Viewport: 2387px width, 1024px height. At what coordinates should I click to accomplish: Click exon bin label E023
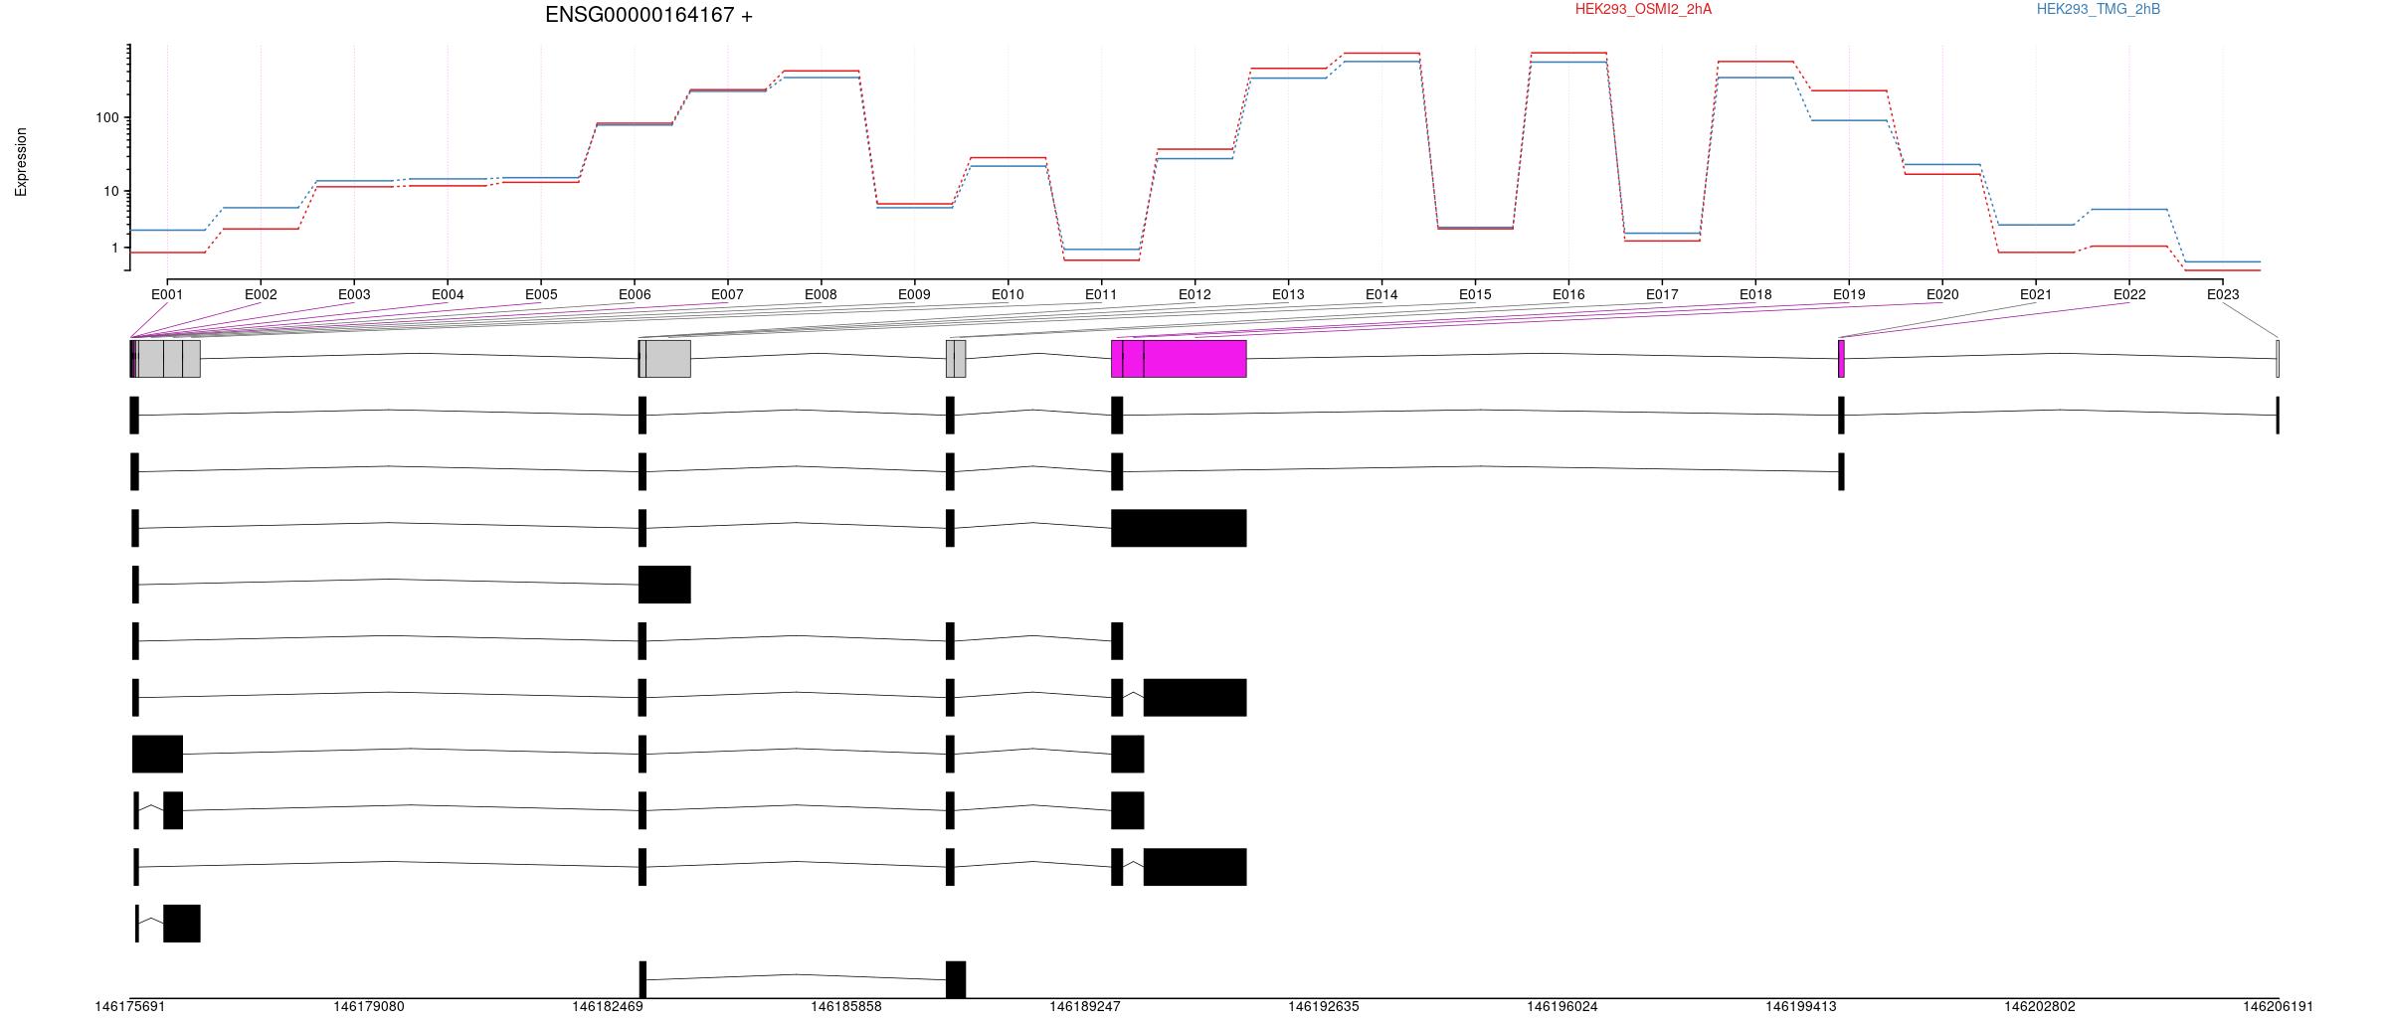click(2223, 294)
